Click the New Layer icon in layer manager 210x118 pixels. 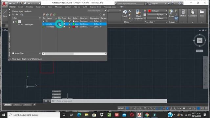pos(44,14)
